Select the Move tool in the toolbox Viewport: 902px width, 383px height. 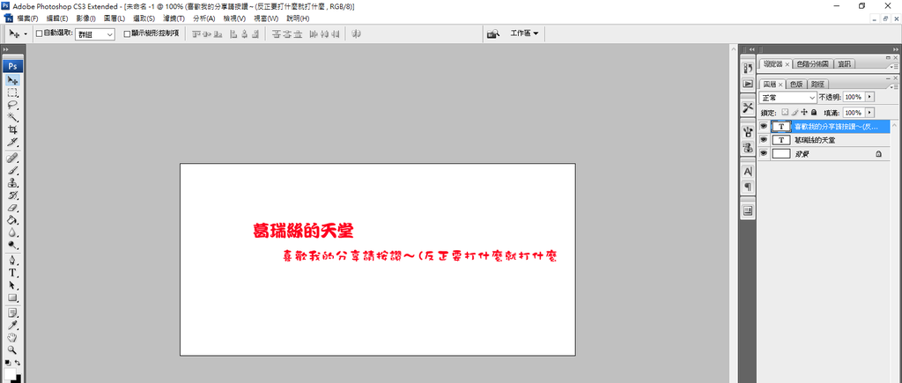click(x=12, y=80)
